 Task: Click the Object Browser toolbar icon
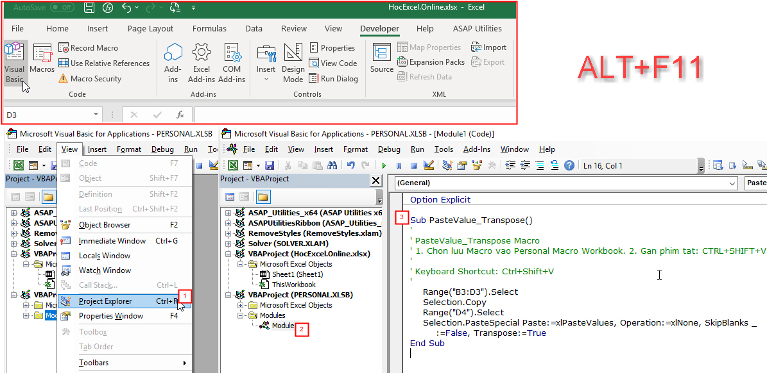point(476,165)
